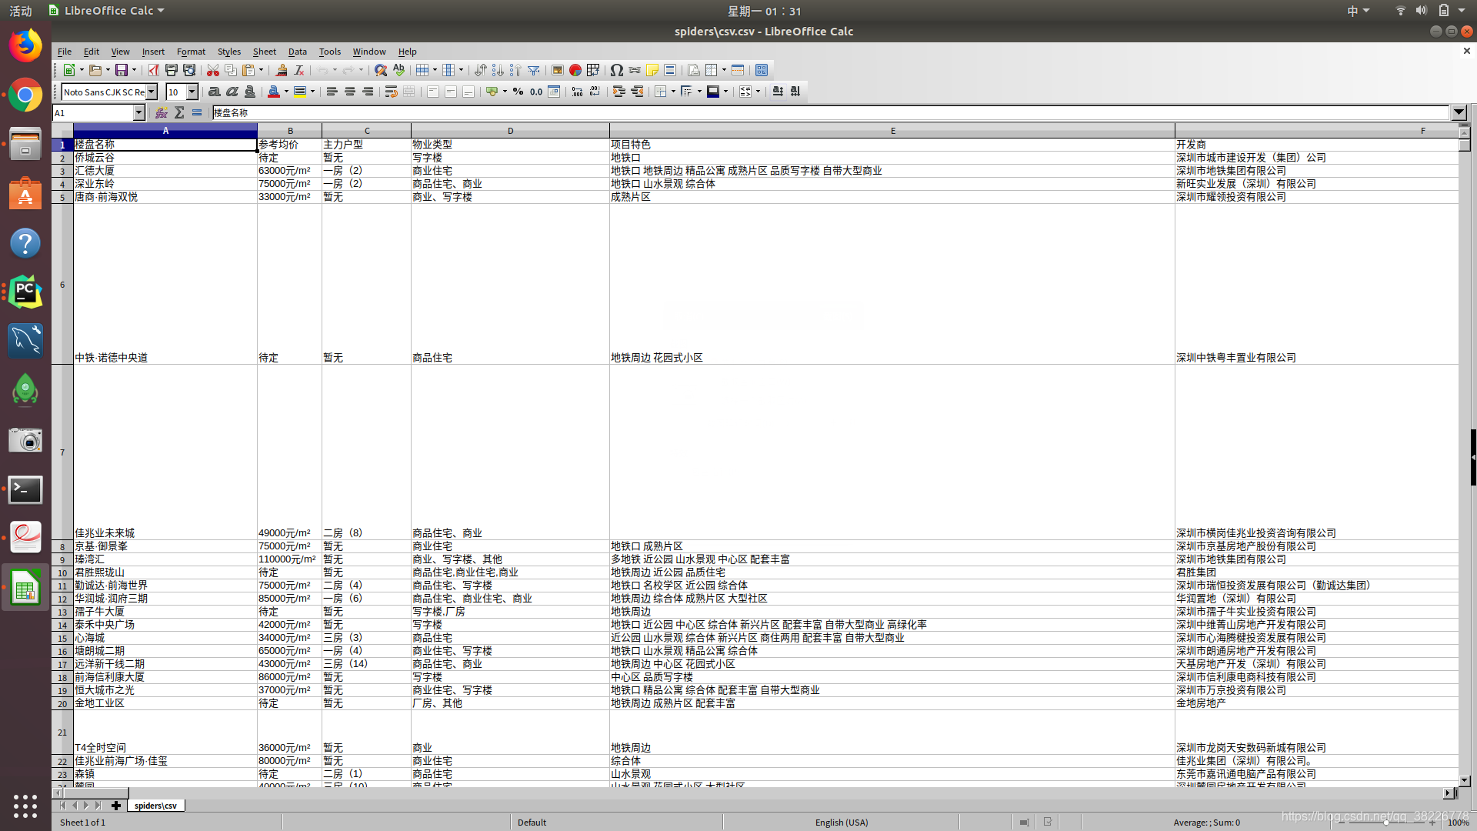Click the Print icon
Image resolution: width=1477 pixels, height=831 pixels.
172,70
